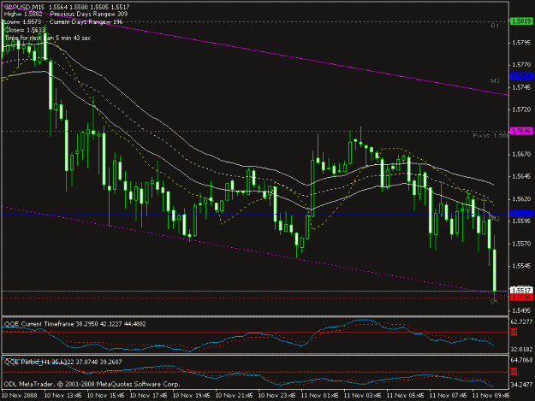Click the '10 Nov 13:45' time axis label

pos(63,396)
